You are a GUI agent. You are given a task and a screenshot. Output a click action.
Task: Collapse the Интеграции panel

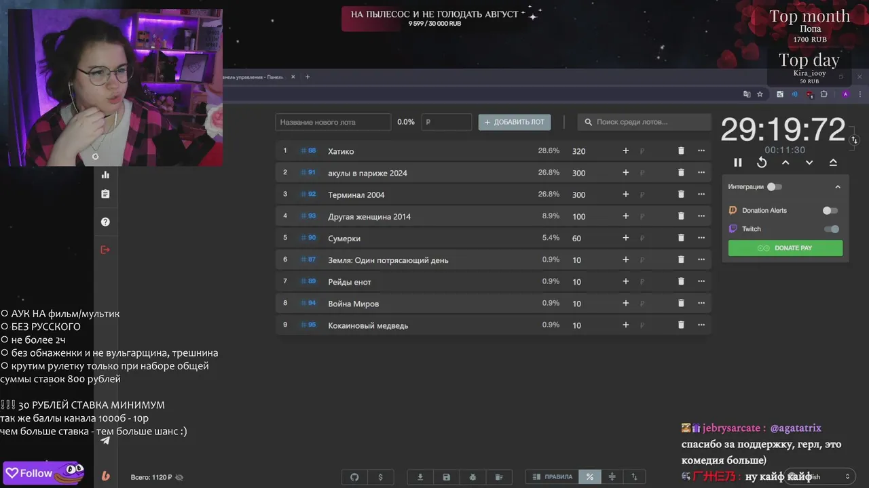click(838, 186)
